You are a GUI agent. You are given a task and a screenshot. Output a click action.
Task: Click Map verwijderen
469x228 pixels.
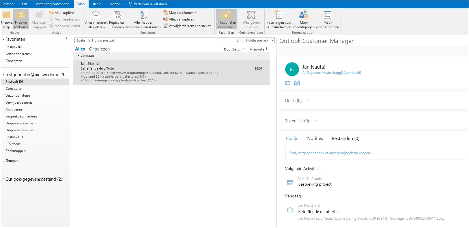coord(64,26)
